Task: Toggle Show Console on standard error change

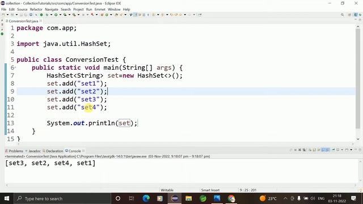Action: point(327,150)
